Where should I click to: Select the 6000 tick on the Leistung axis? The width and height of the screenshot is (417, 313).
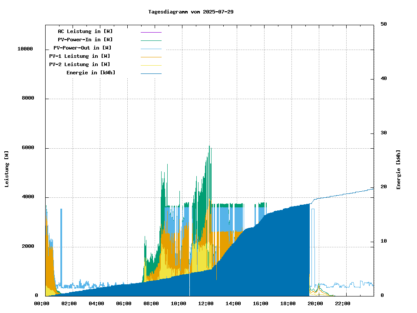click(28, 148)
